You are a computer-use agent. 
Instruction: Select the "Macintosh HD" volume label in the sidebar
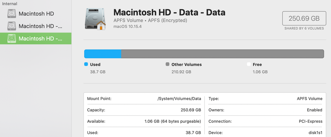point(36,14)
